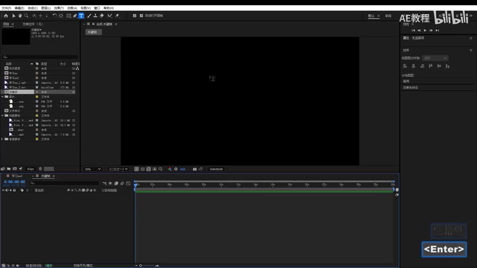
Task: Click the 8 bpc color depth button
Action: (x=31, y=169)
